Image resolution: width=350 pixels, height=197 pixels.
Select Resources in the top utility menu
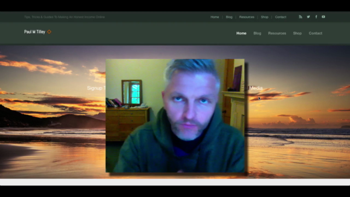[247, 17]
